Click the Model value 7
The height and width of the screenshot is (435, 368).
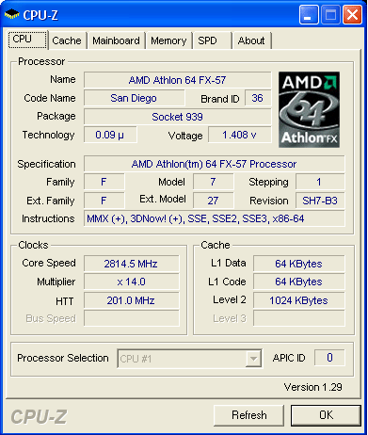tap(213, 182)
